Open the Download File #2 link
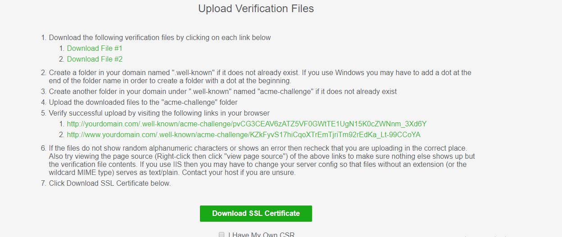Viewport: 562px width, 237px height. (x=95, y=59)
